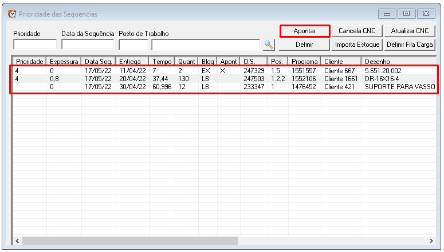This screenshot has height=252, width=444.
Task: Click the magnifier search icon
Action: [x=269, y=45]
